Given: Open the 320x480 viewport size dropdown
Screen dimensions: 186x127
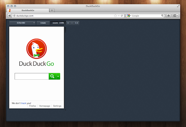Looking at the screenshot, I should tap(22, 23).
